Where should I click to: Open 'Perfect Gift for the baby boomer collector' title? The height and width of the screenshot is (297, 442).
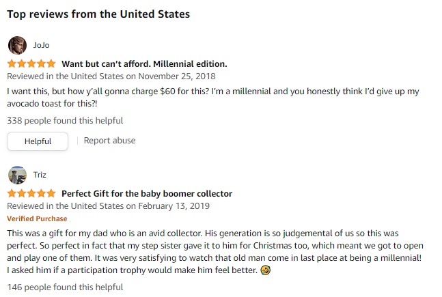pyautogui.click(x=147, y=193)
